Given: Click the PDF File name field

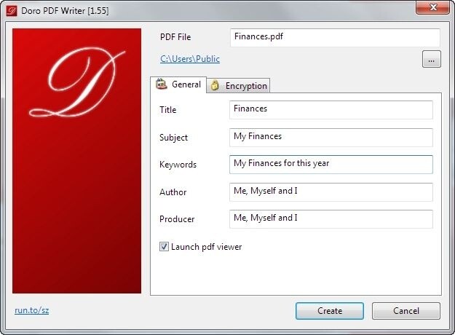Looking at the screenshot, I should [335, 37].
